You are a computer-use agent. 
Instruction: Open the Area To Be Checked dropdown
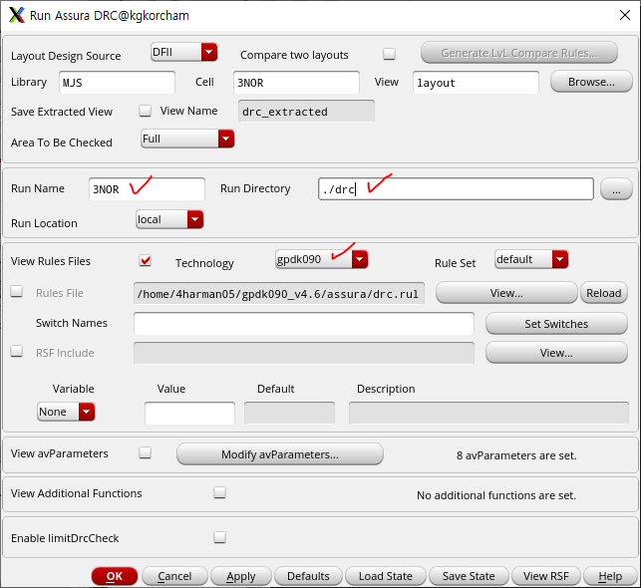pos(187,139)
